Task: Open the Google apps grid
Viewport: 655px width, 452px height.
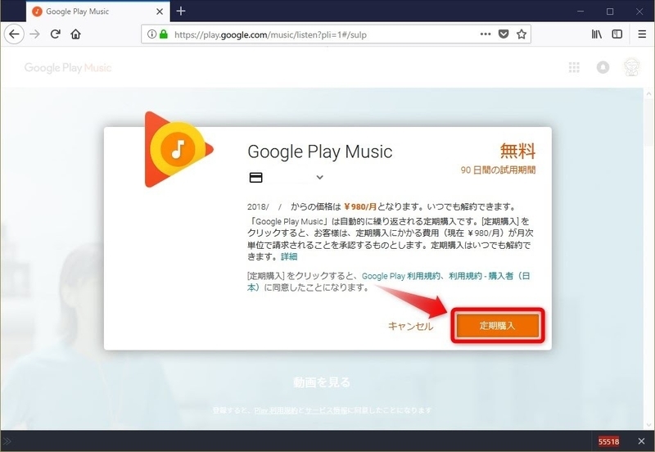Action: click(x=574, y=67)
